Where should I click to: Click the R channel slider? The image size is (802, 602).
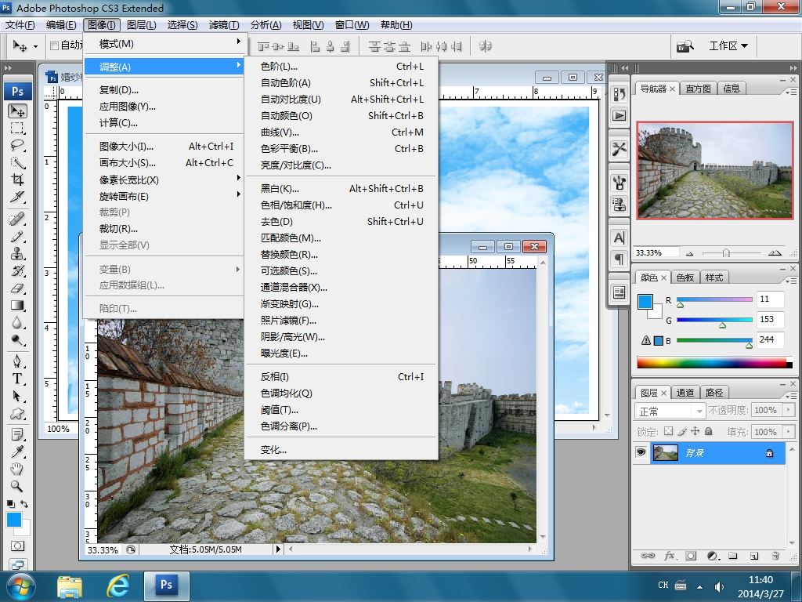[x=714, y=299]
